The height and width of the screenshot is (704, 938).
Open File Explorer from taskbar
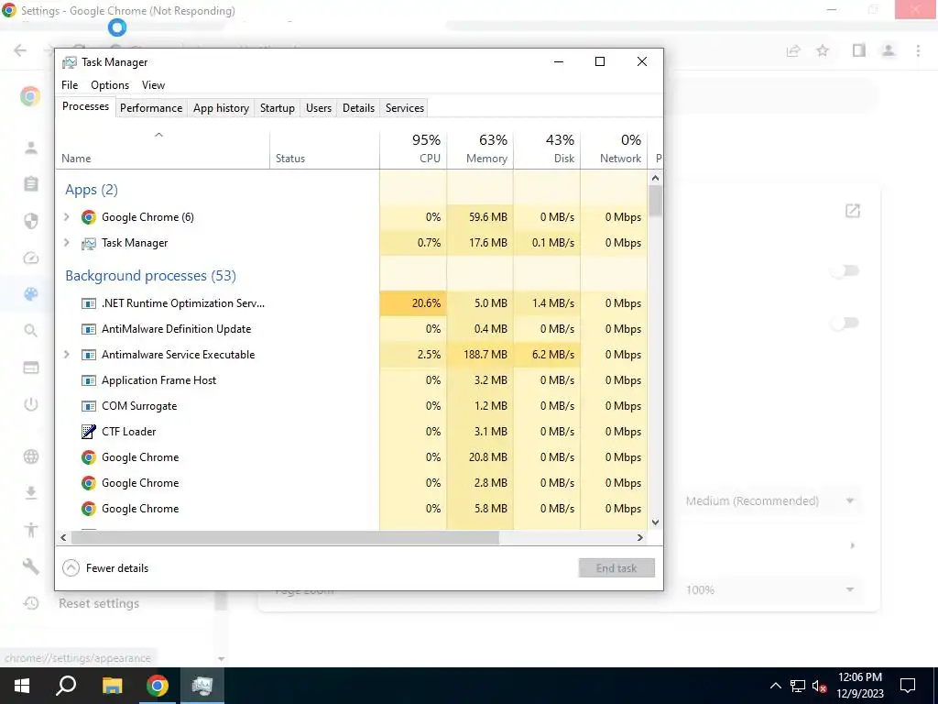coord(112,686)
